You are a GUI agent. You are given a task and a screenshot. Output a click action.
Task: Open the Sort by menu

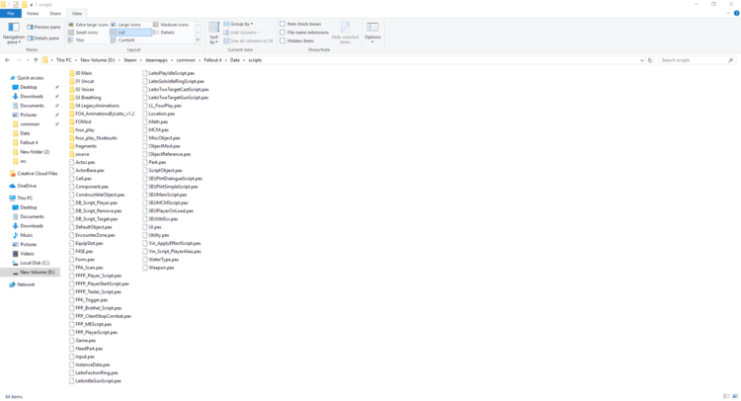(x=214, y=33)
